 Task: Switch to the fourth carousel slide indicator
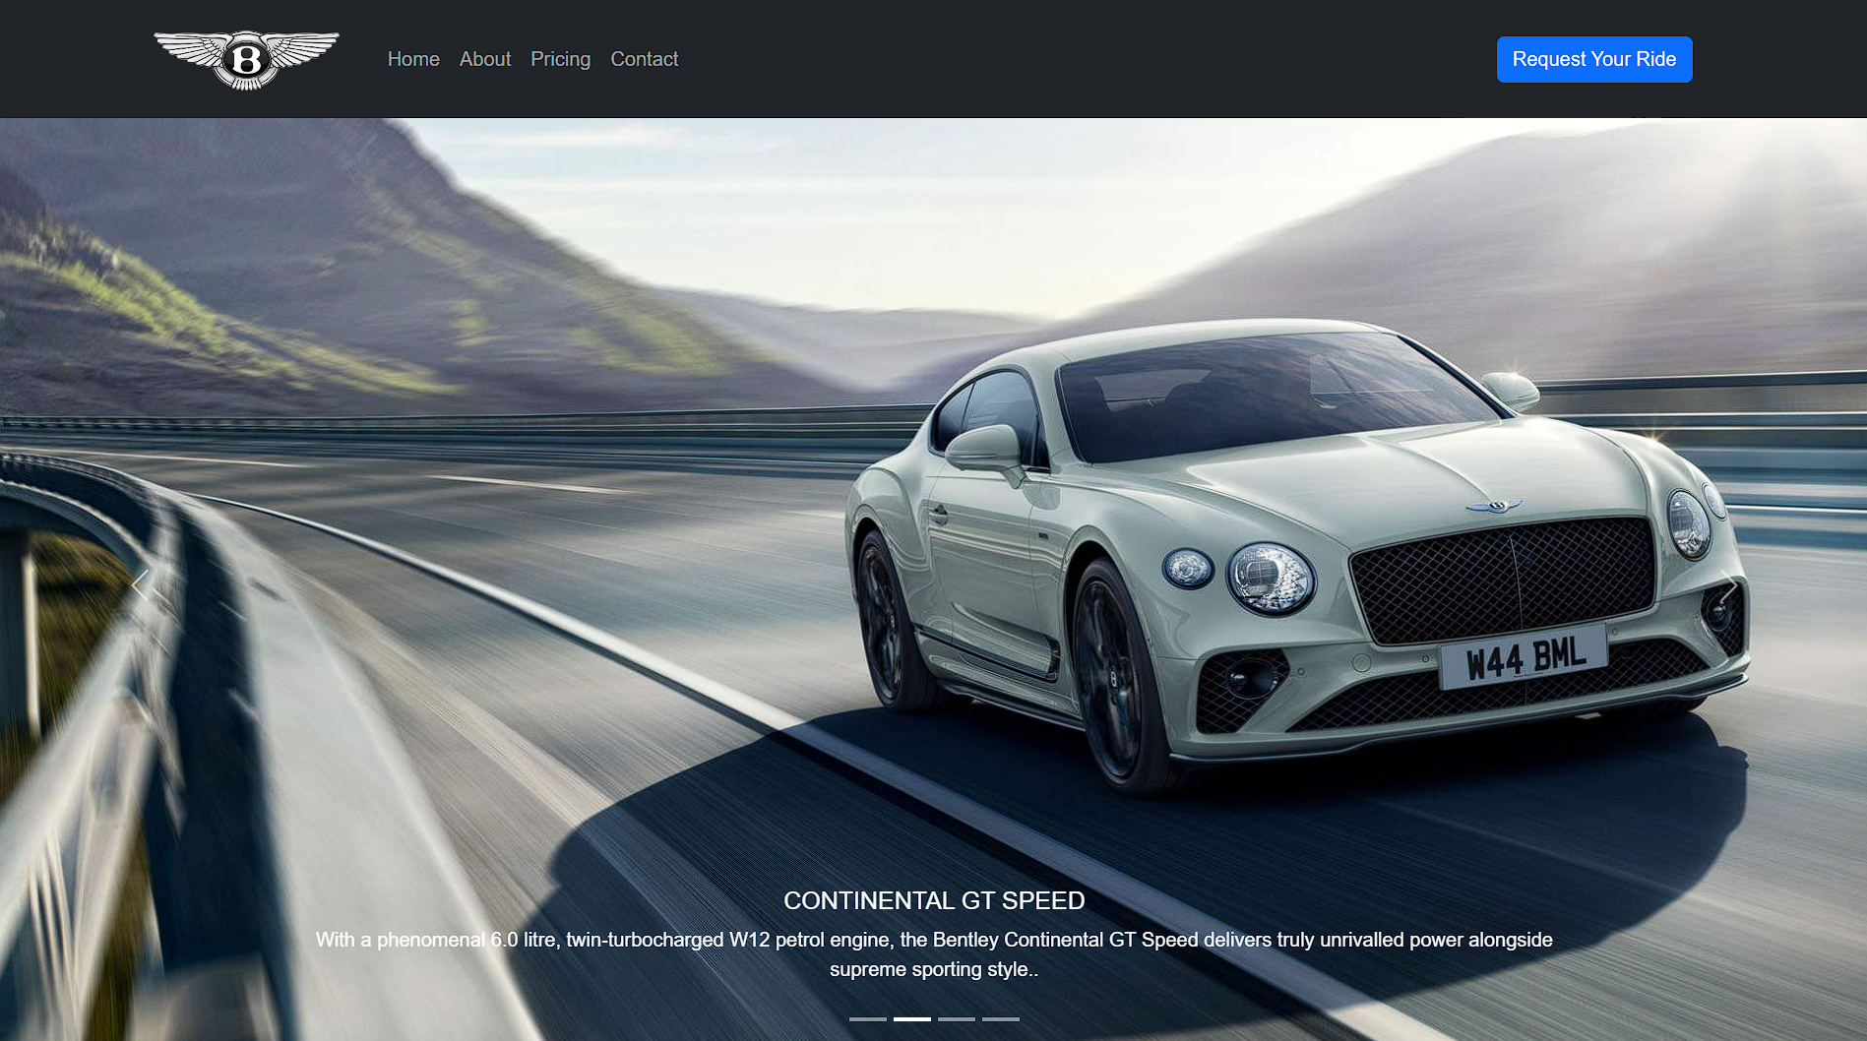pyautogui.click(x=1000, y=1018)
